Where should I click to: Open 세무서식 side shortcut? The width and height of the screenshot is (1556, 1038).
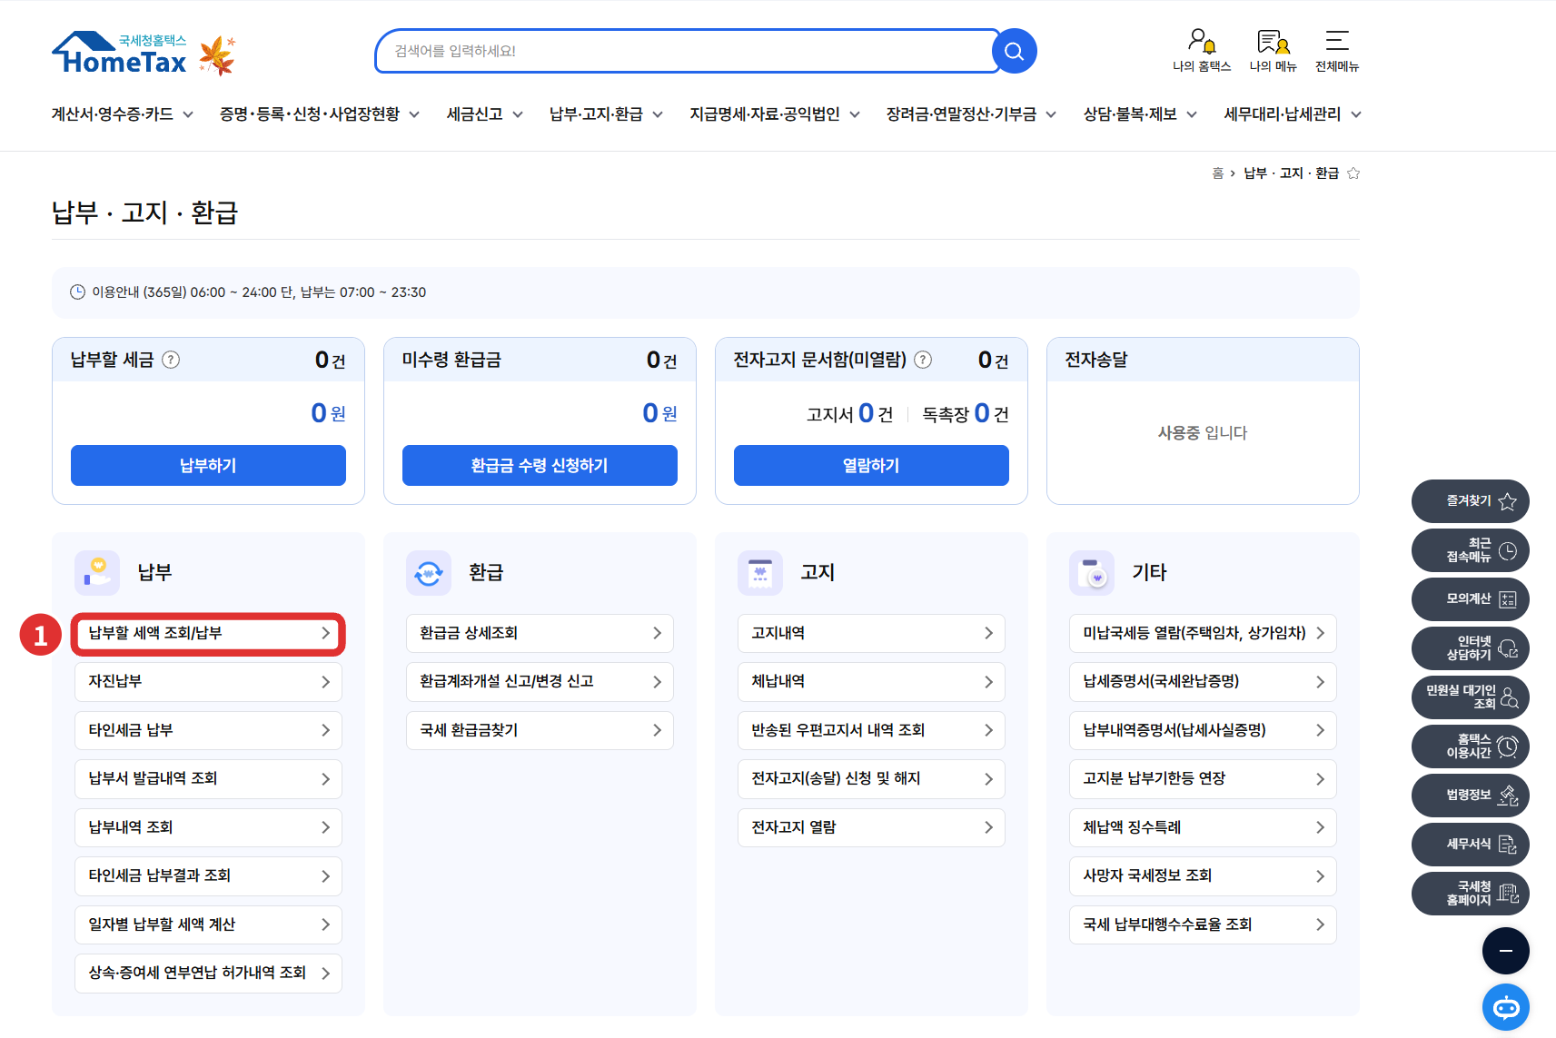click(x=1471, y=845)
